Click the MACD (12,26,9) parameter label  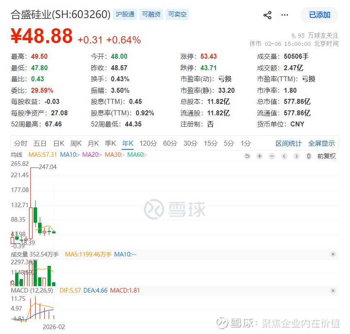[32, 291]
